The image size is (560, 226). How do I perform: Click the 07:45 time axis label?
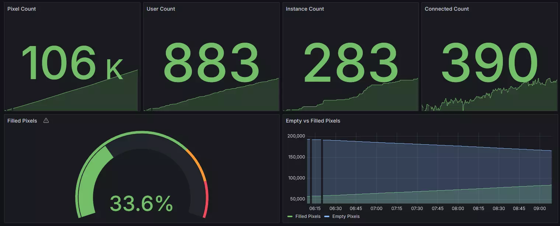pos(438,208)
